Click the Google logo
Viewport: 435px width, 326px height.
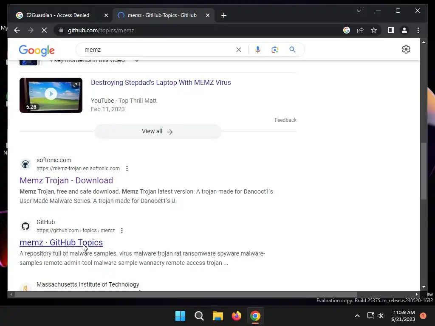37,50
